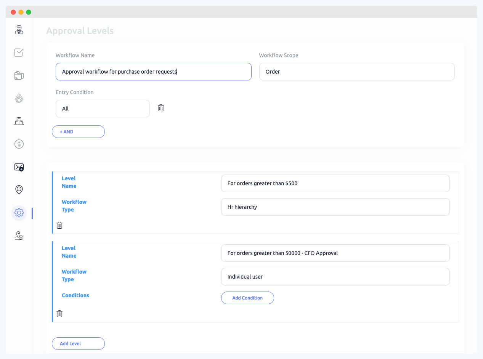Open the settings gear icon

[19, 213]
